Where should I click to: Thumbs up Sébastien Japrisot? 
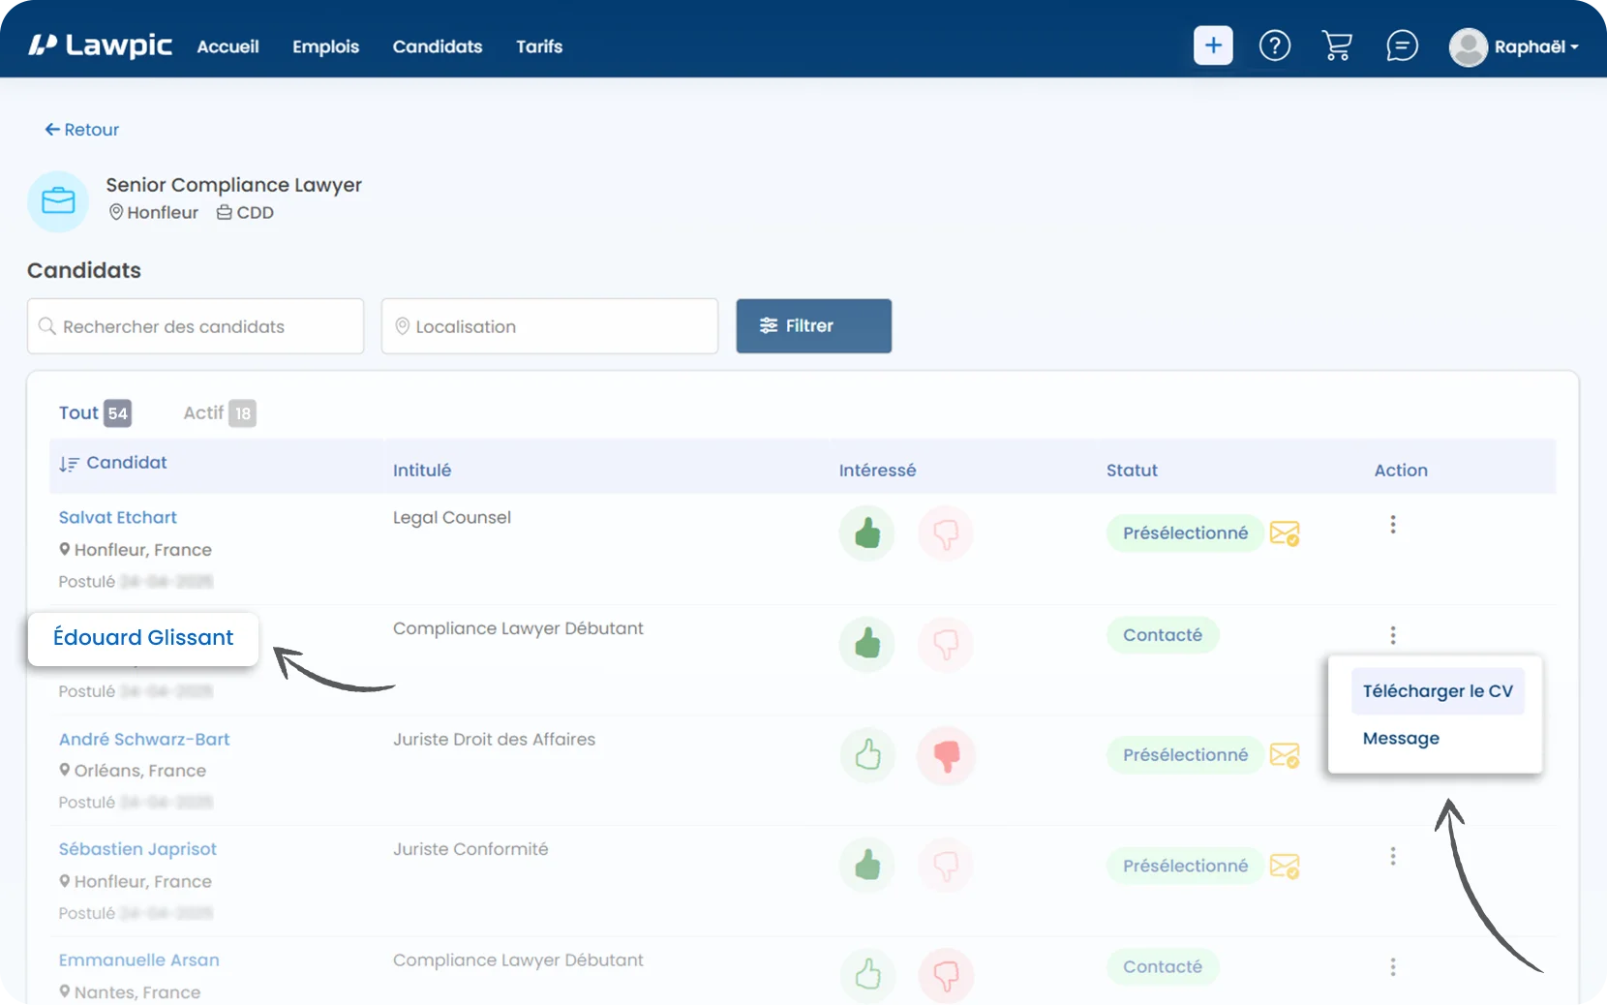pyautogui.click(x=867, y=866)
